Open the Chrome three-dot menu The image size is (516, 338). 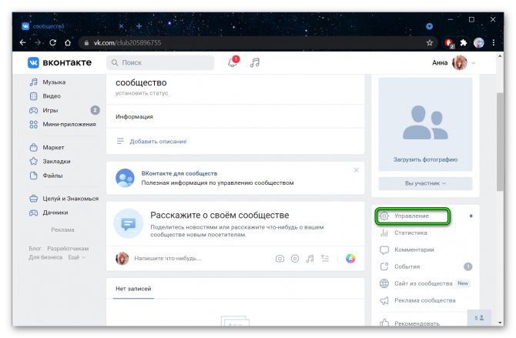tap(494, 43)
